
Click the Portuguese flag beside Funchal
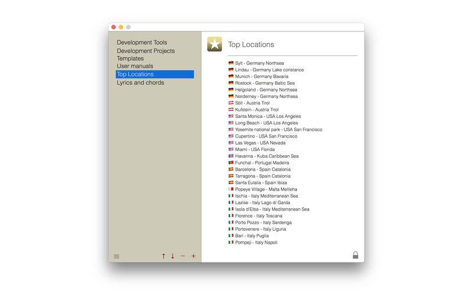tap(231, 162)
